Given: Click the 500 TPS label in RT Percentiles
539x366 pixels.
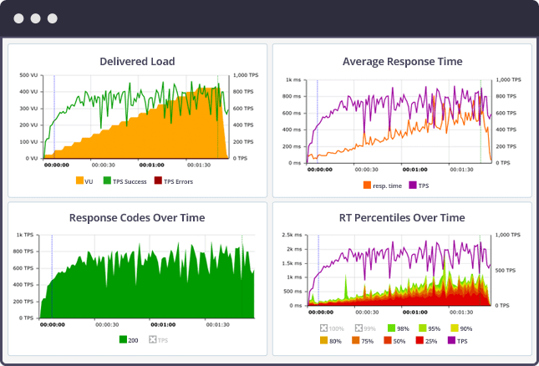Looking at the screenshot, I should tap(506, 271).
